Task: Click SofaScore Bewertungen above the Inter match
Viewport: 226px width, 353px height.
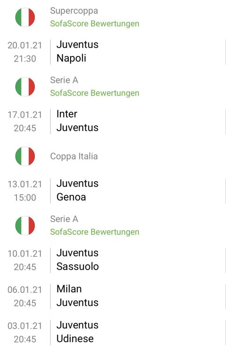Action: click(95, 93)
